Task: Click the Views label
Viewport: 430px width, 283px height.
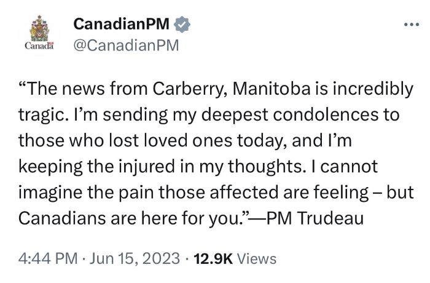Action: 256,259
